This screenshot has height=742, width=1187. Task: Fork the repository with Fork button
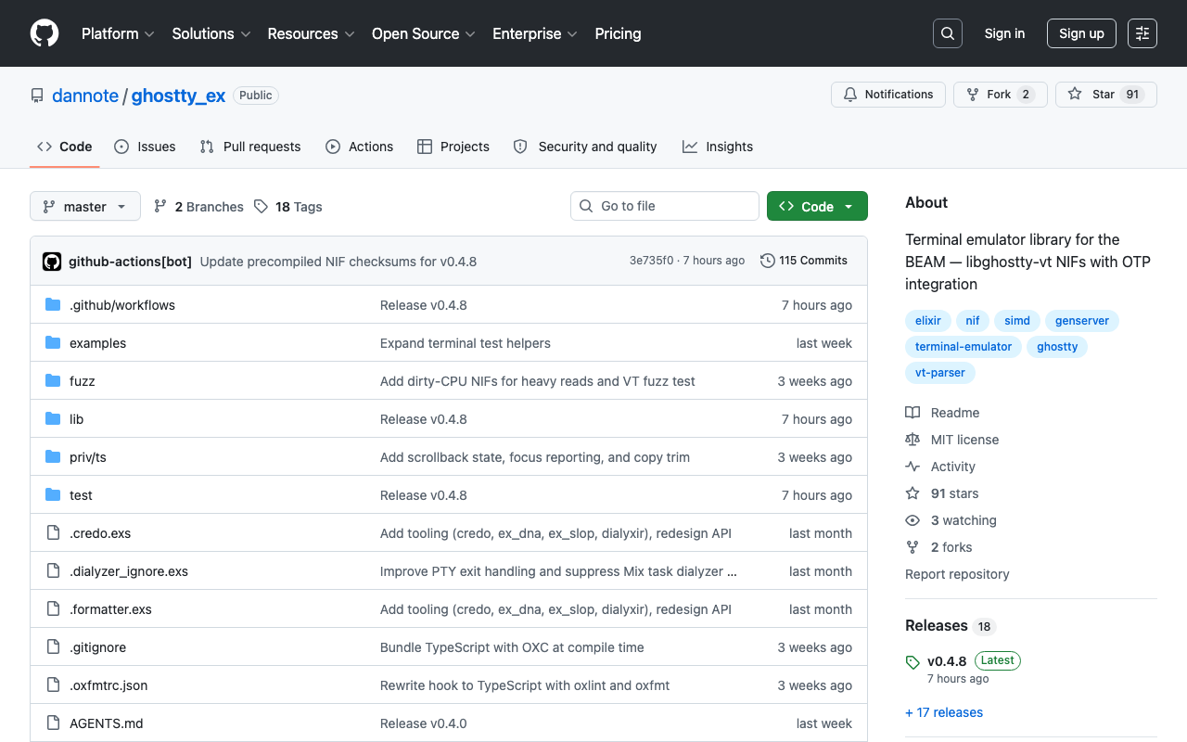1001,95
